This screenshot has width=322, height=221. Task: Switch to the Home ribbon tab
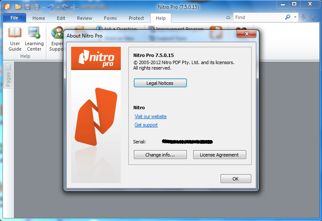(39, 18)
